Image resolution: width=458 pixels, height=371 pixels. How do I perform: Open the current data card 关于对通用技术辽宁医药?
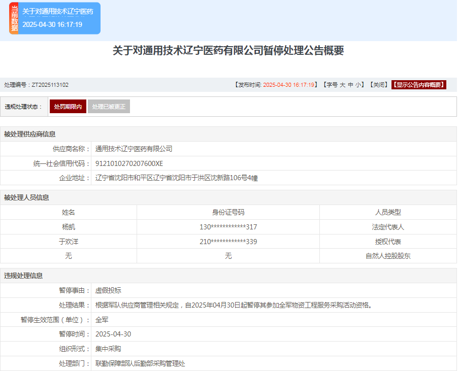(55, 18)
